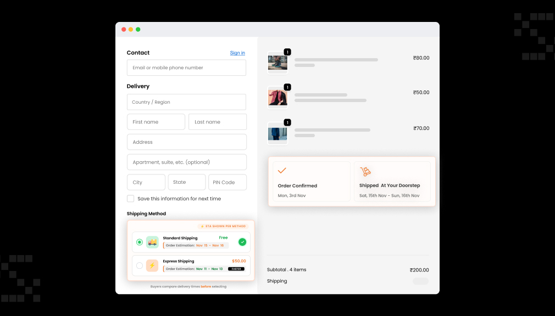Check Save this information for next time
This screenshot has width=555, height=316.
pyautogui.click(x=131, y=199)
